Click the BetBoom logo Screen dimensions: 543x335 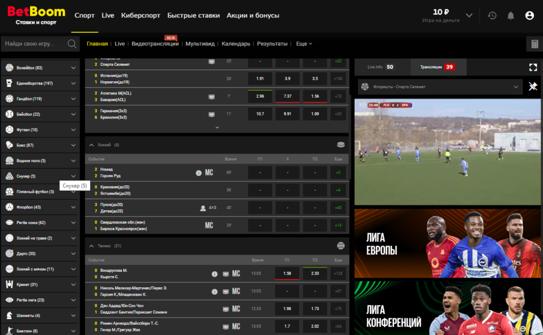click(x=37, y=15)
